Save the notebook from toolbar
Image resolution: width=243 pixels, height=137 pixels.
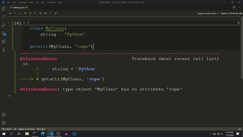(50, 13)
